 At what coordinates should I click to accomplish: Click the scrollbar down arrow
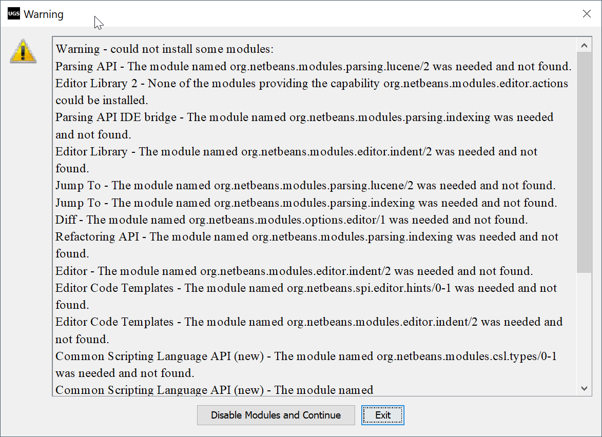[x=584, y=389]
